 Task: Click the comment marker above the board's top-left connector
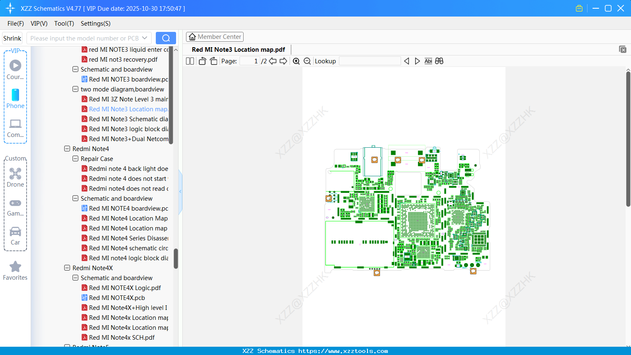tap(375, 160)
